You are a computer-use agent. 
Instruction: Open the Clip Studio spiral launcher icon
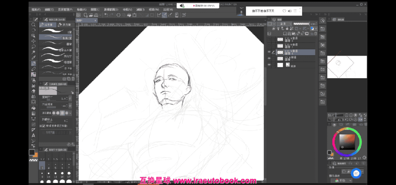(78, 15)
